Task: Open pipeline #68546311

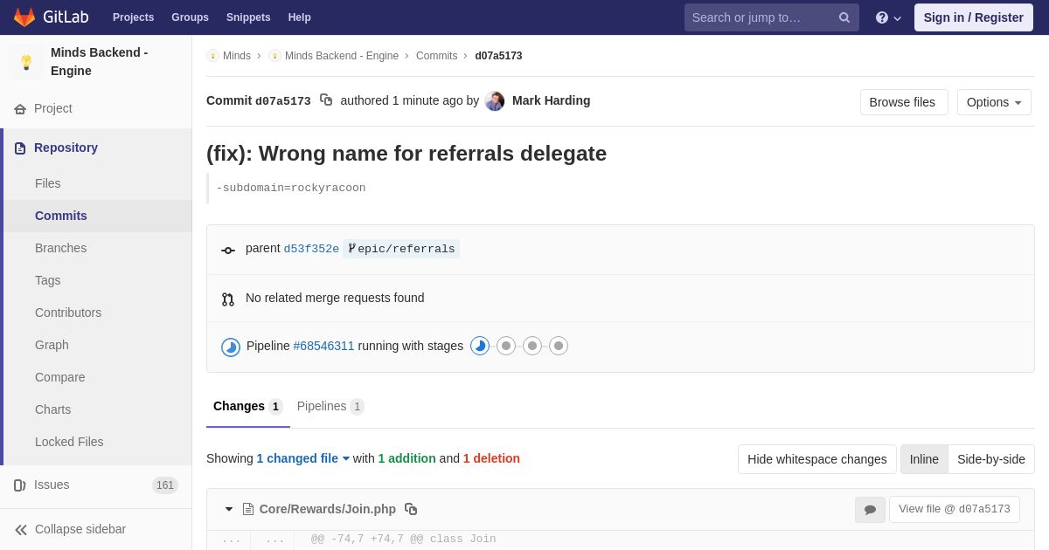Action: point(323,346)
